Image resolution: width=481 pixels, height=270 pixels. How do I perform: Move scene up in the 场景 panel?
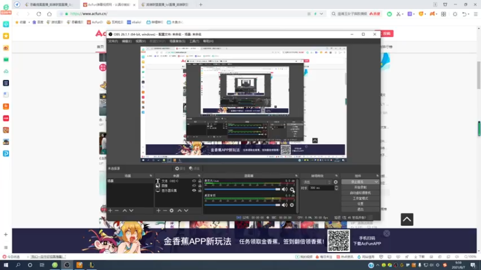pyautogui.click(x=124, y=211)
